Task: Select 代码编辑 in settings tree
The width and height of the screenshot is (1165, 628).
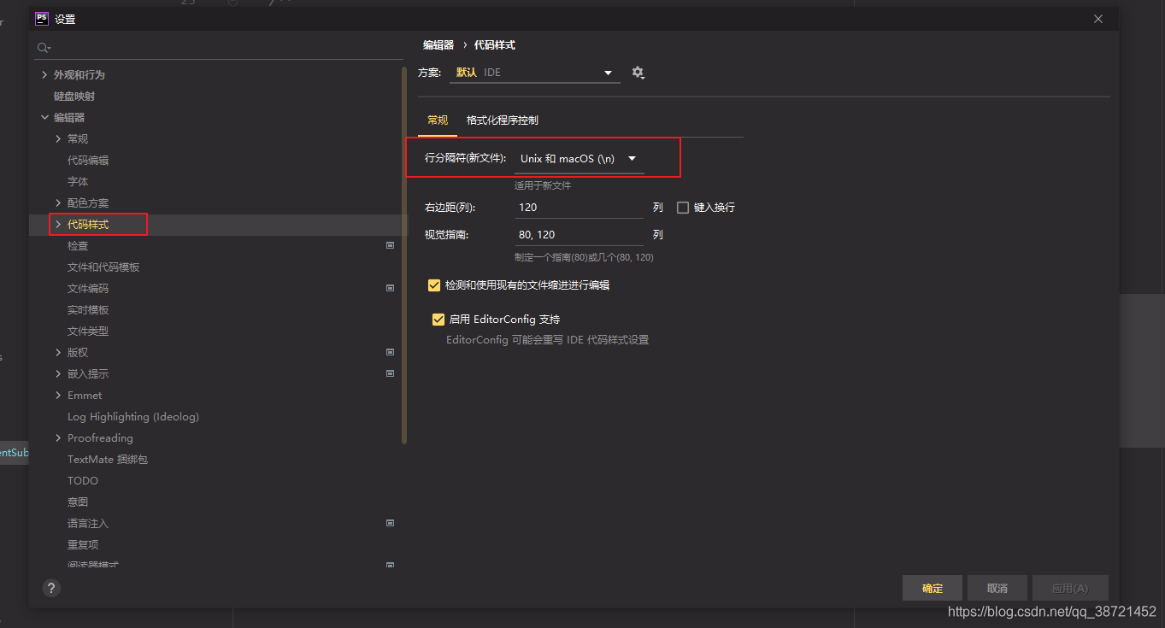Action: click(88, 161)
